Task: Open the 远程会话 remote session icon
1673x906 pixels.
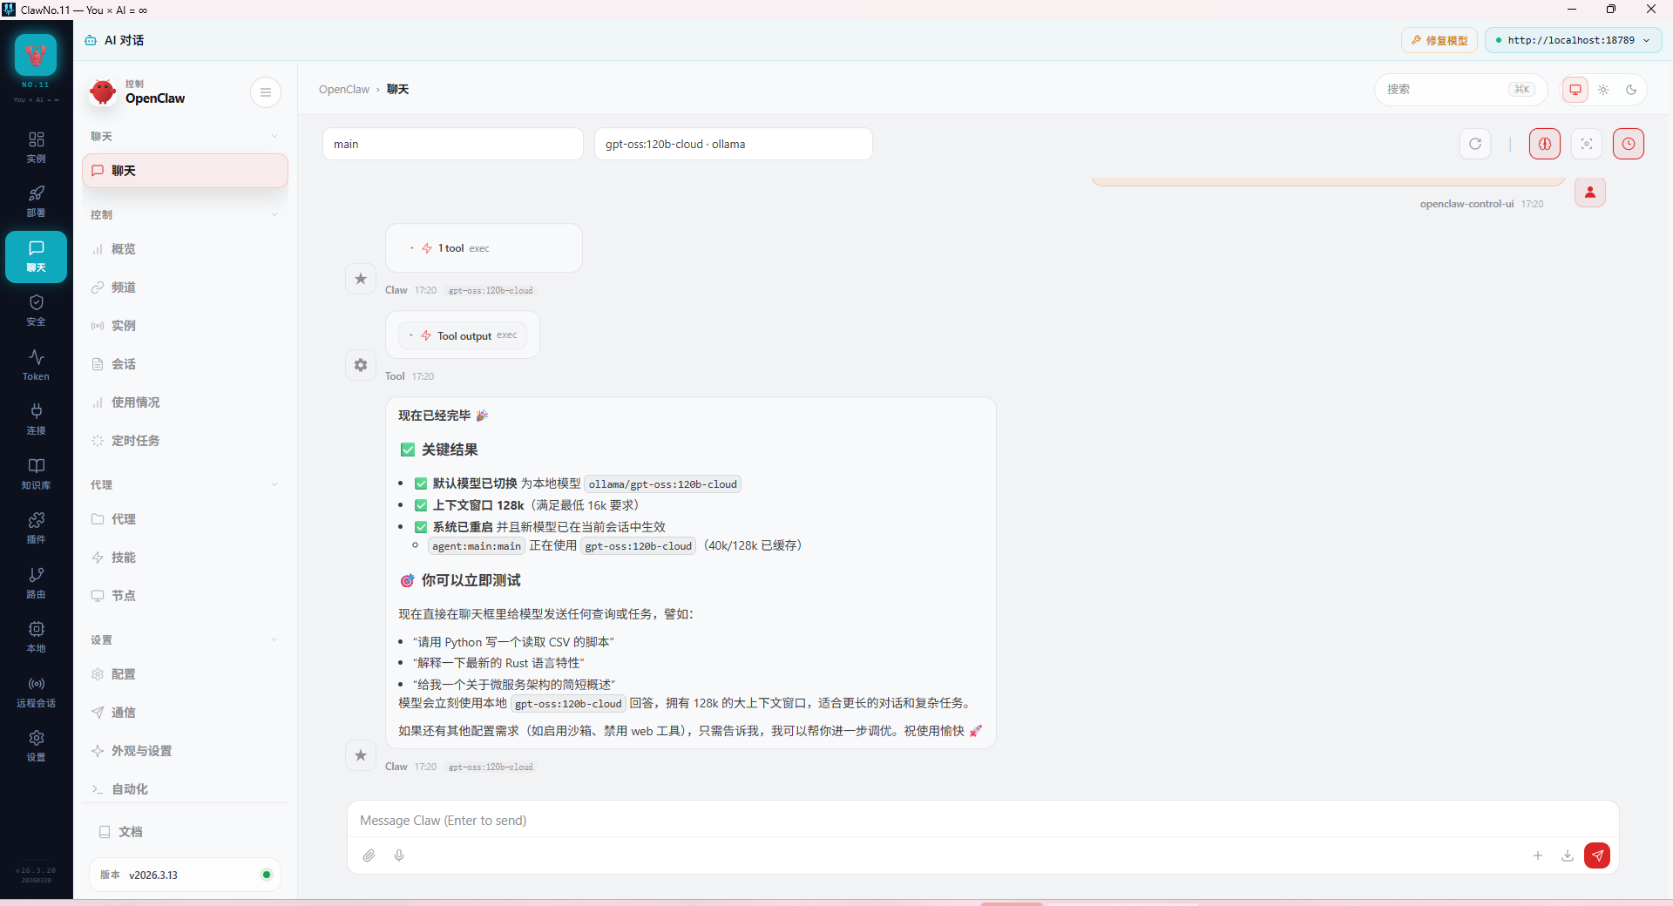Action: [x=36, y=692]
